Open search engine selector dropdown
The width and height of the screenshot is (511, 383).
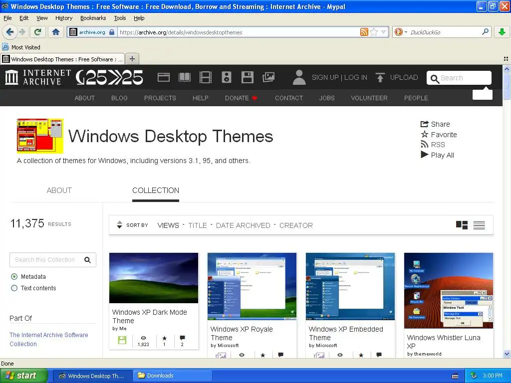pyautogui.click(x=401, y=32)
